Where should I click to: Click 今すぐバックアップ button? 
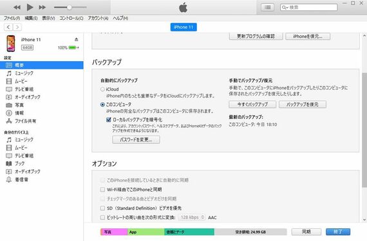(252, 104)
